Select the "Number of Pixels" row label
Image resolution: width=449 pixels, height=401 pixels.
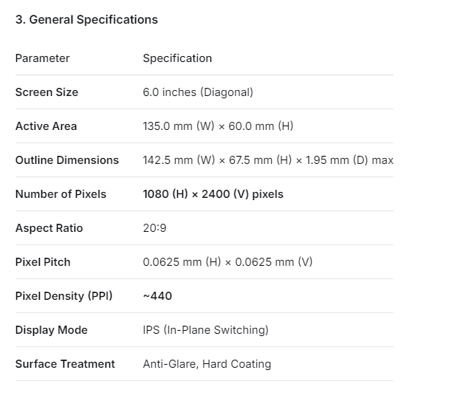tap(61, 194)
